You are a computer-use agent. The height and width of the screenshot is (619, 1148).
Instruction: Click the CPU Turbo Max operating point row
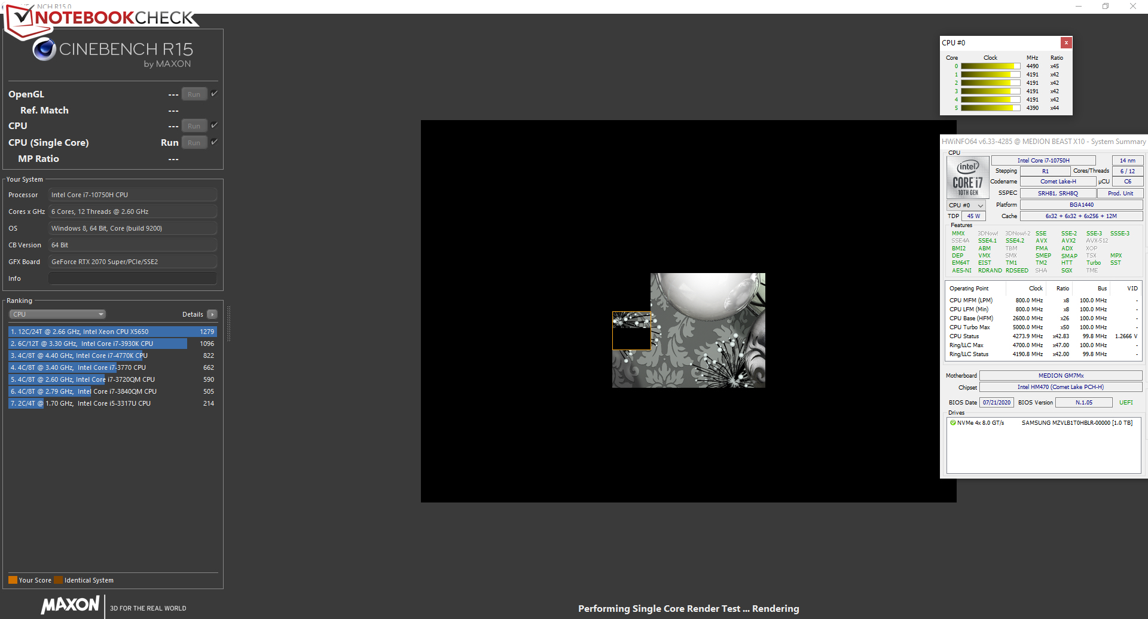pos(1043,327)
